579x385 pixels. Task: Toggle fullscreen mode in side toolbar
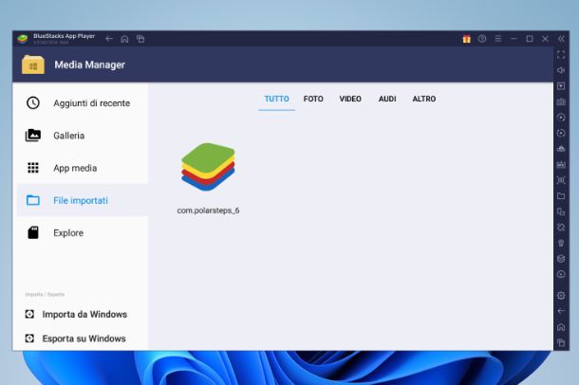point(561,55)
